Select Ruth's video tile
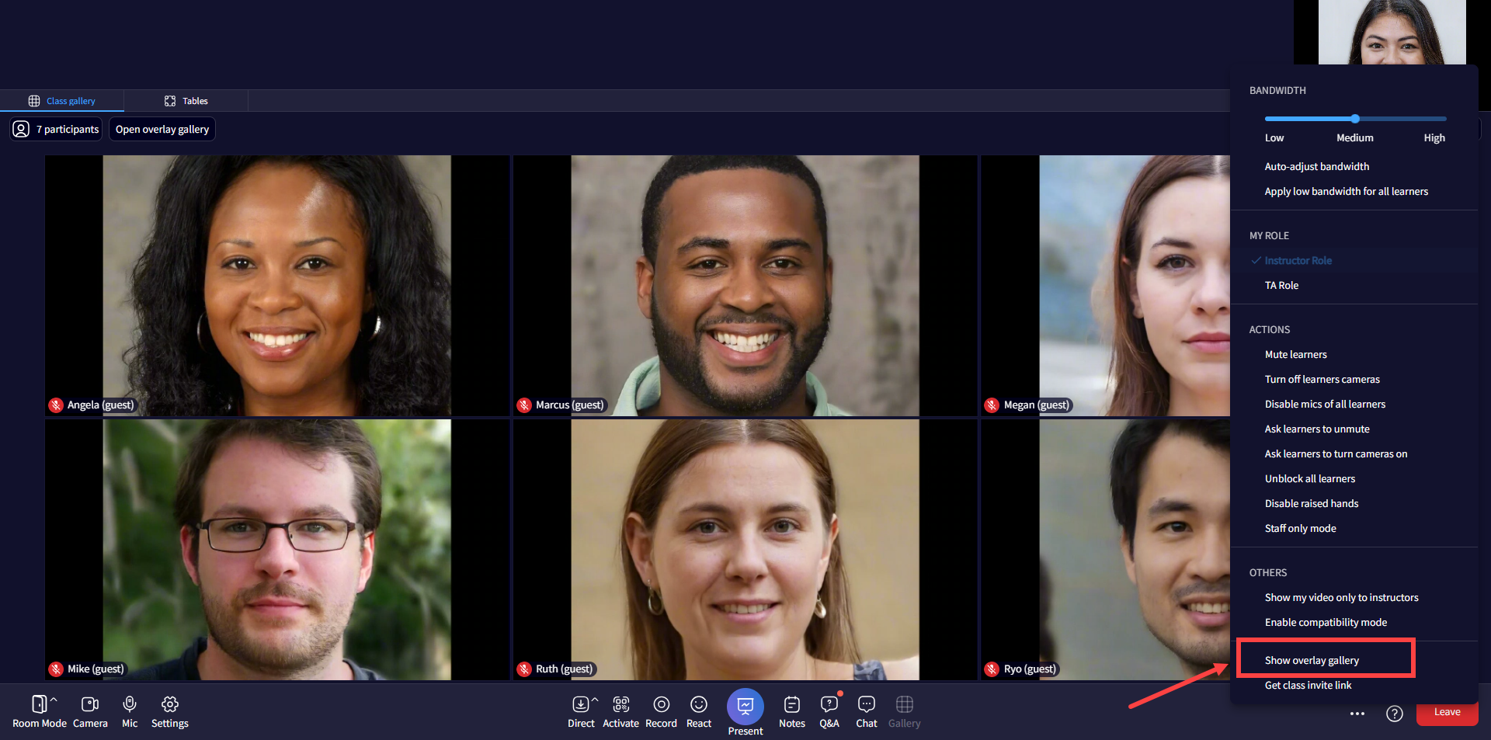1491x740 pixels. pos(745,550)
